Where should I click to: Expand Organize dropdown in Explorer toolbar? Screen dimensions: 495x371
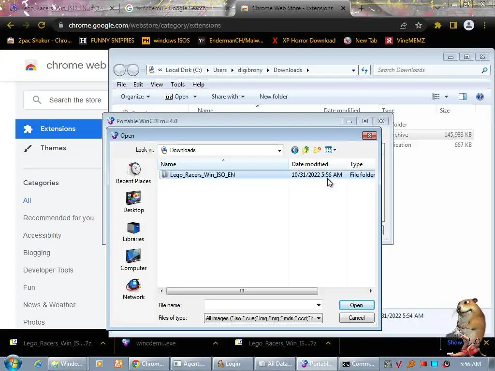point(135,97)
